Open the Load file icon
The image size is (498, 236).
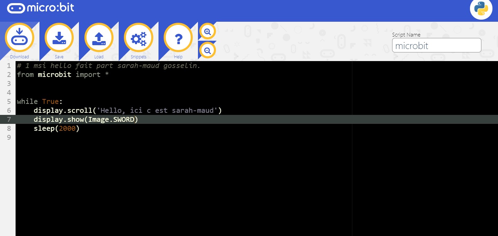pyautogui.click(x=99, y=37)
